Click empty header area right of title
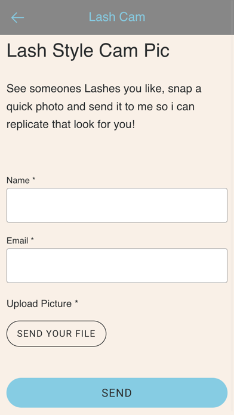This screenshot has width=234, height=415. tap(188, 17)
